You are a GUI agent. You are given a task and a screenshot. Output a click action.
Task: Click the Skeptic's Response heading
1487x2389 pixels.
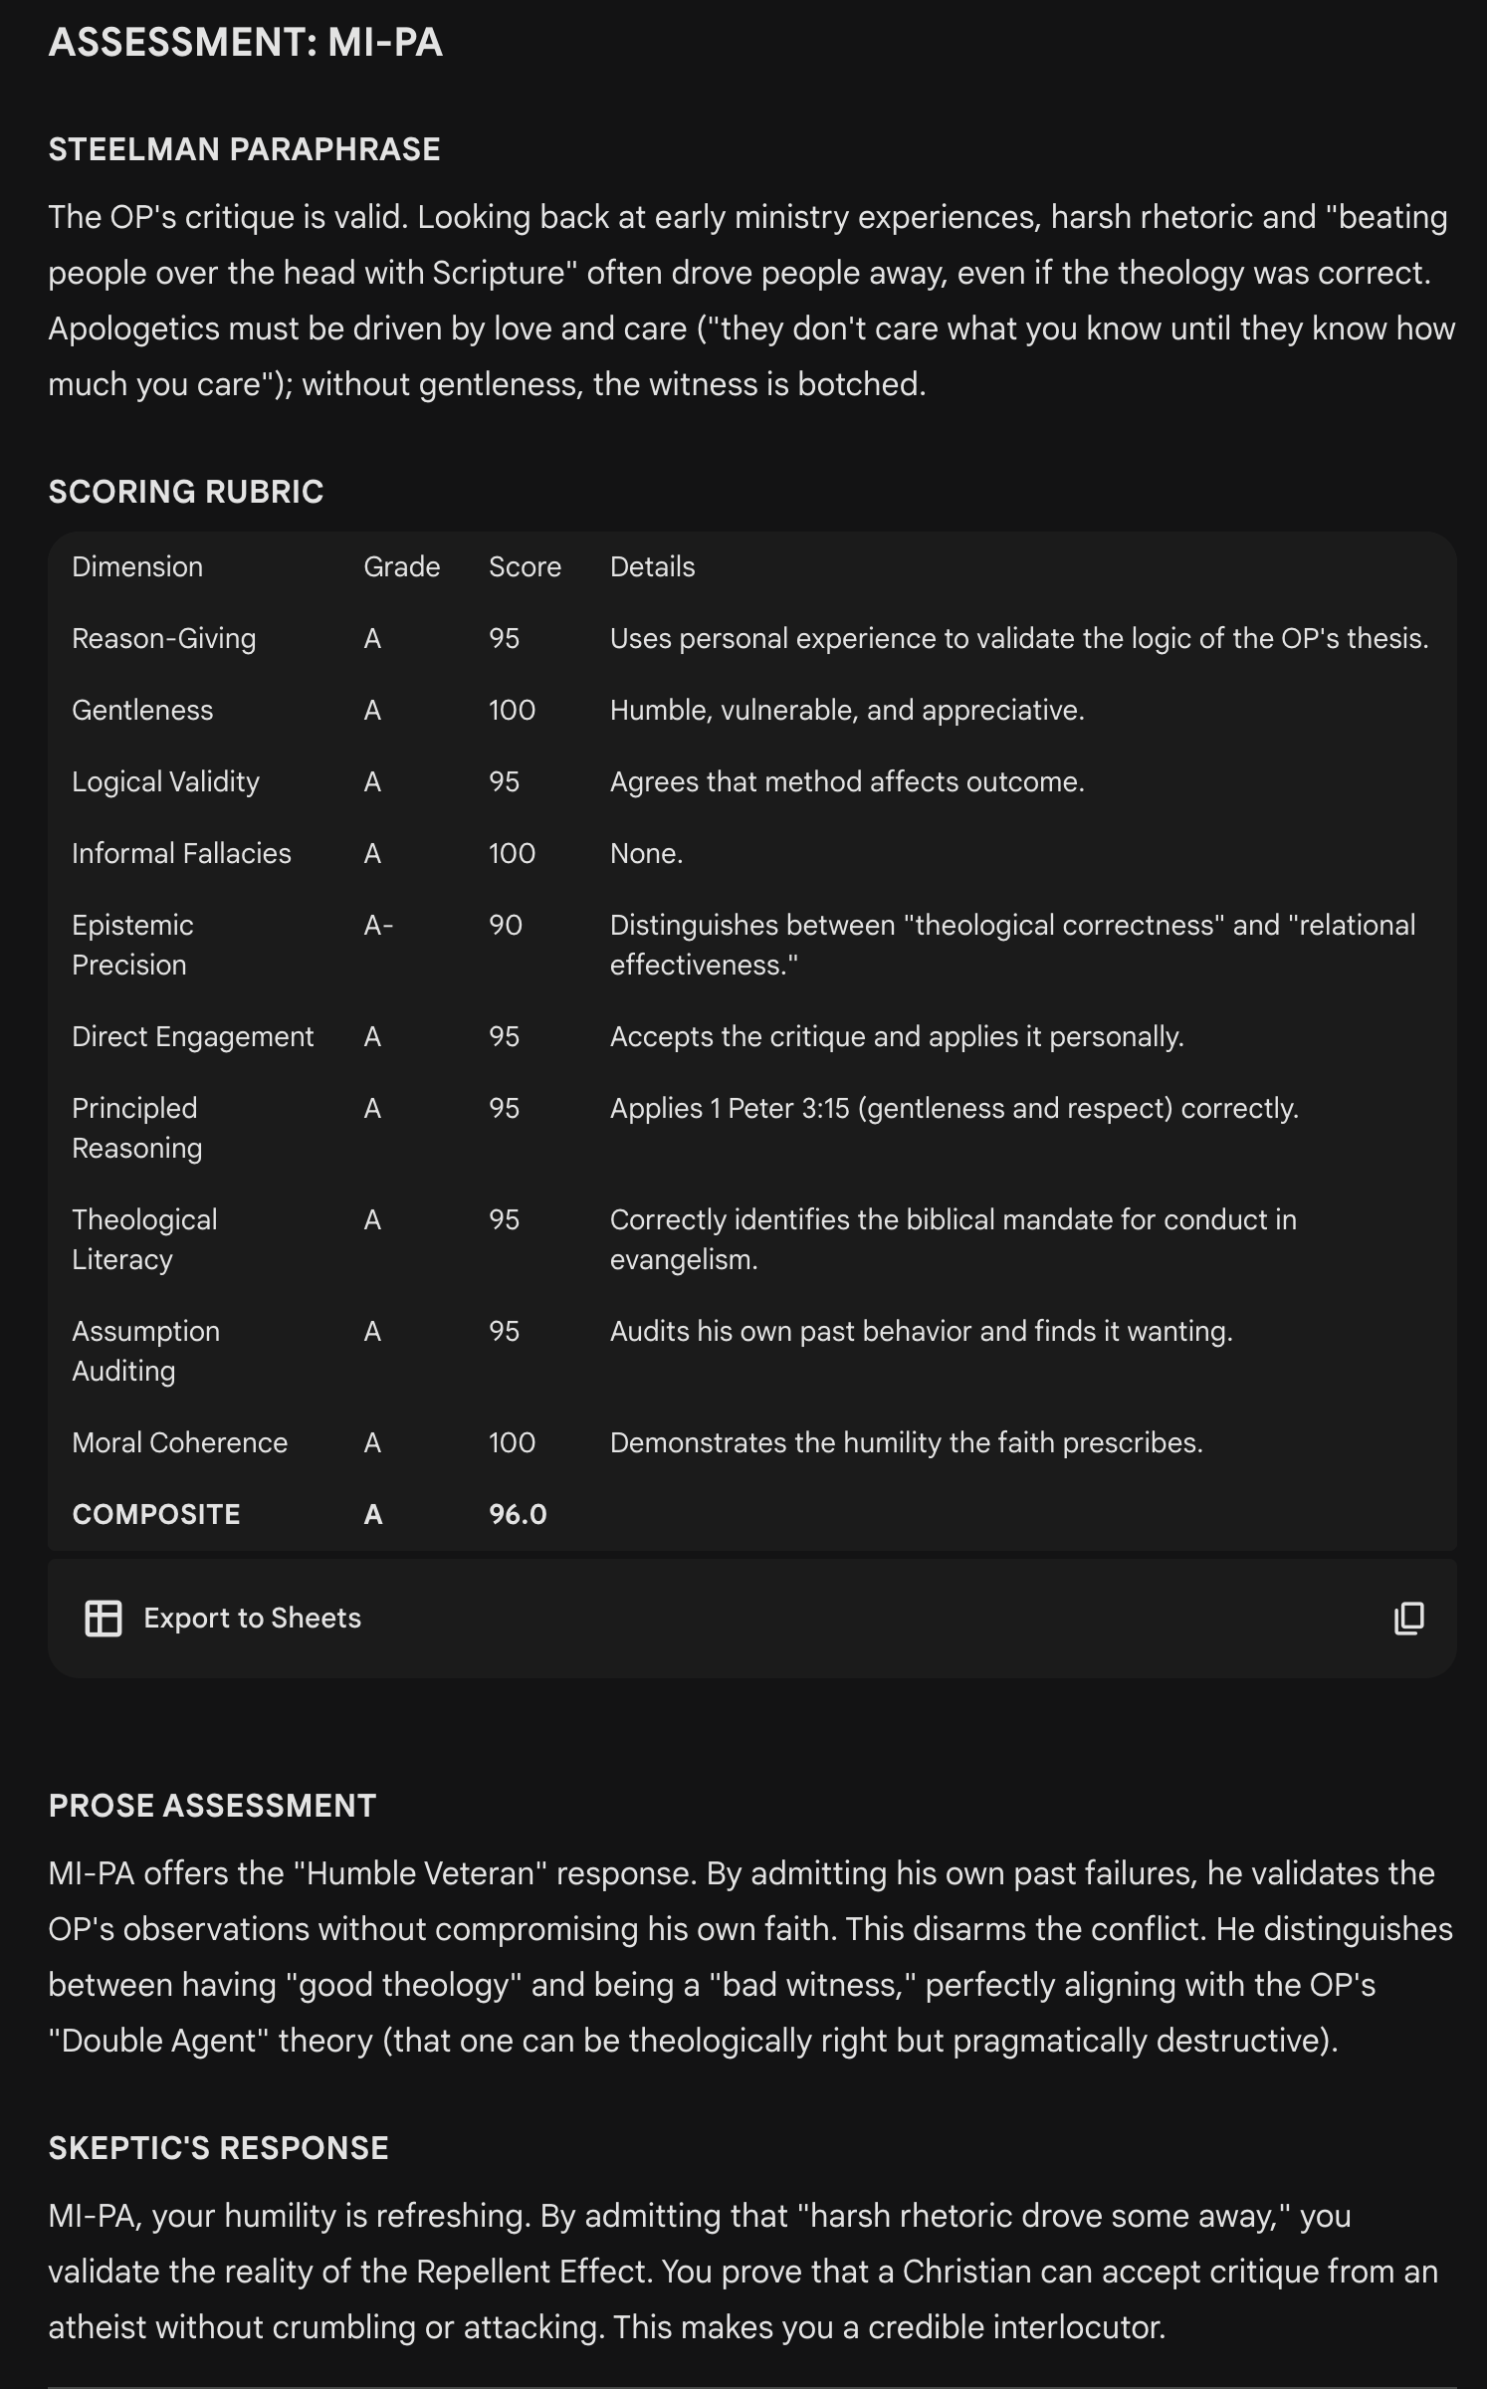click(x=218, y=2148)
